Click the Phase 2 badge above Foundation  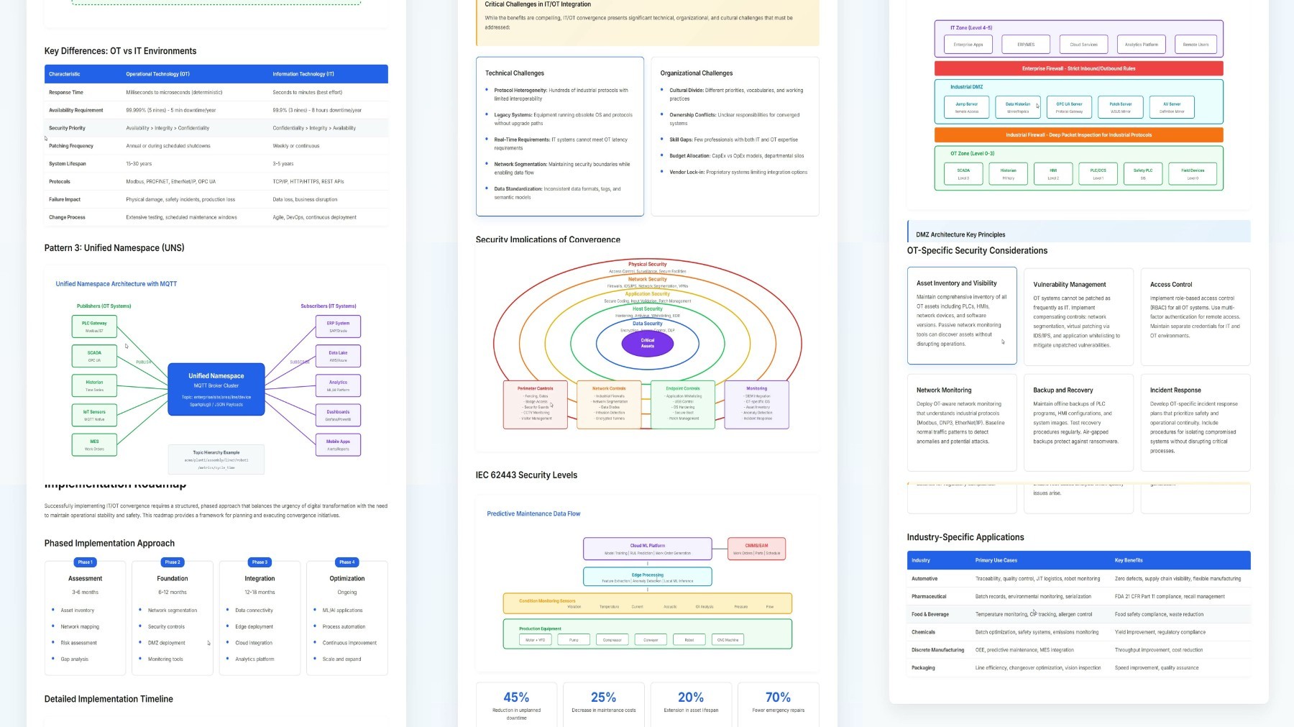coord(172,562)
